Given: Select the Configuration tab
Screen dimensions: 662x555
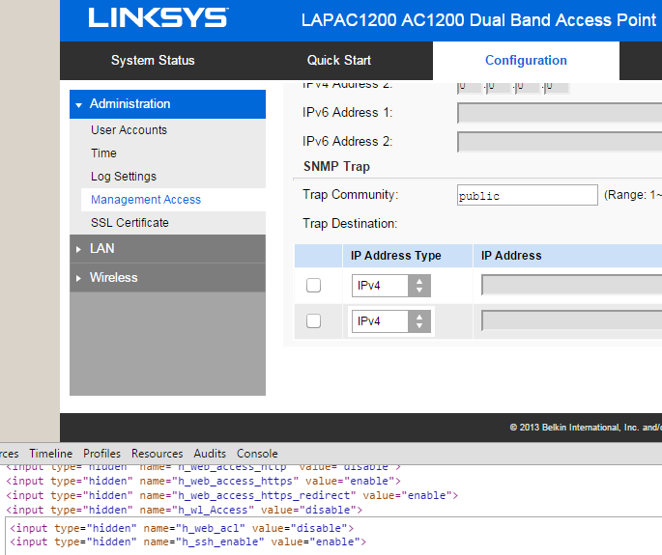Looking at the screenshot, I should 526,60.
